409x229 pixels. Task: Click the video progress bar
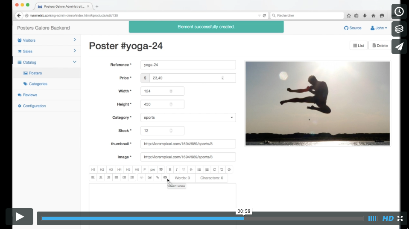(202, 218)
